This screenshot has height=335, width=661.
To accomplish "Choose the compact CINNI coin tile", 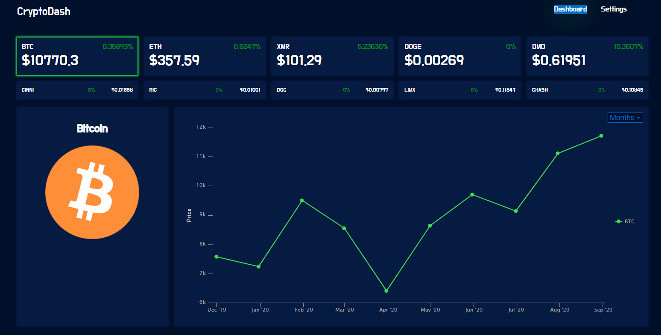I will (x=77, y=90).
